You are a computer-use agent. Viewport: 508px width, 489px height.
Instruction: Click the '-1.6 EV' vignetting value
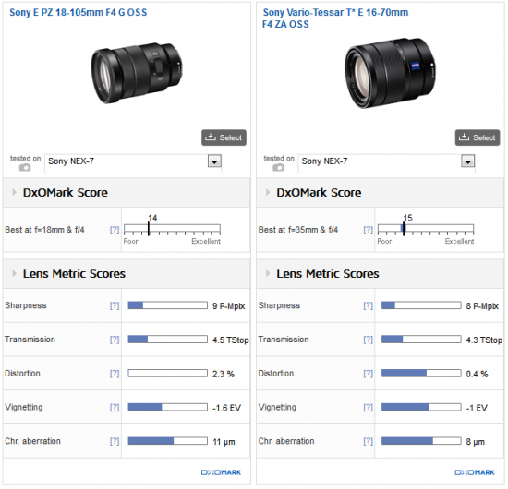[x=227, y=408]
